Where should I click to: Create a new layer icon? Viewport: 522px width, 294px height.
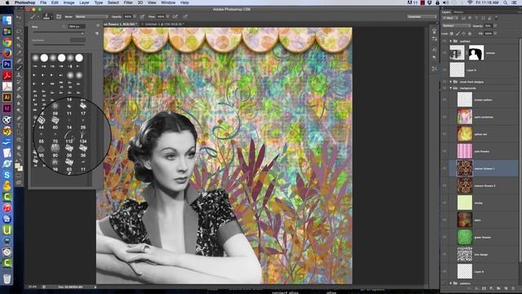click(x=506, y=288)
